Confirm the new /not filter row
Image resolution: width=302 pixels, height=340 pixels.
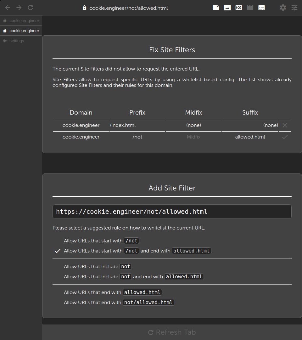pos(285,137)
